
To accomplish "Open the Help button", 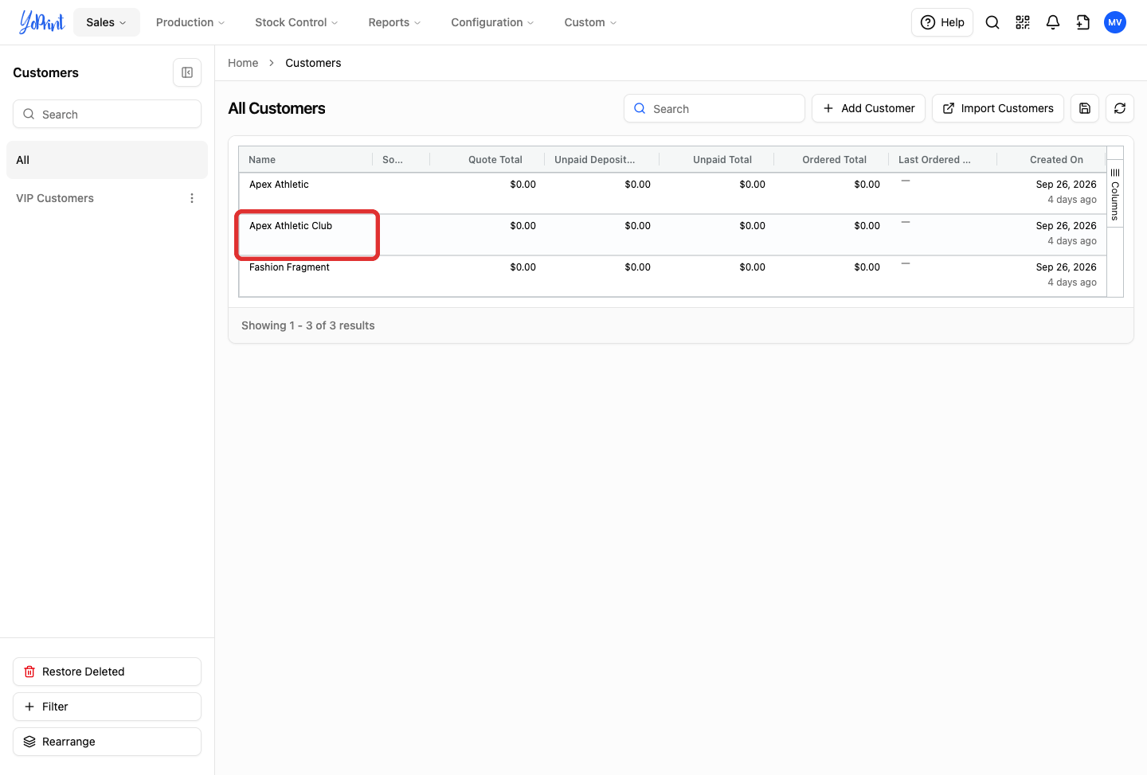I will 942,22.
